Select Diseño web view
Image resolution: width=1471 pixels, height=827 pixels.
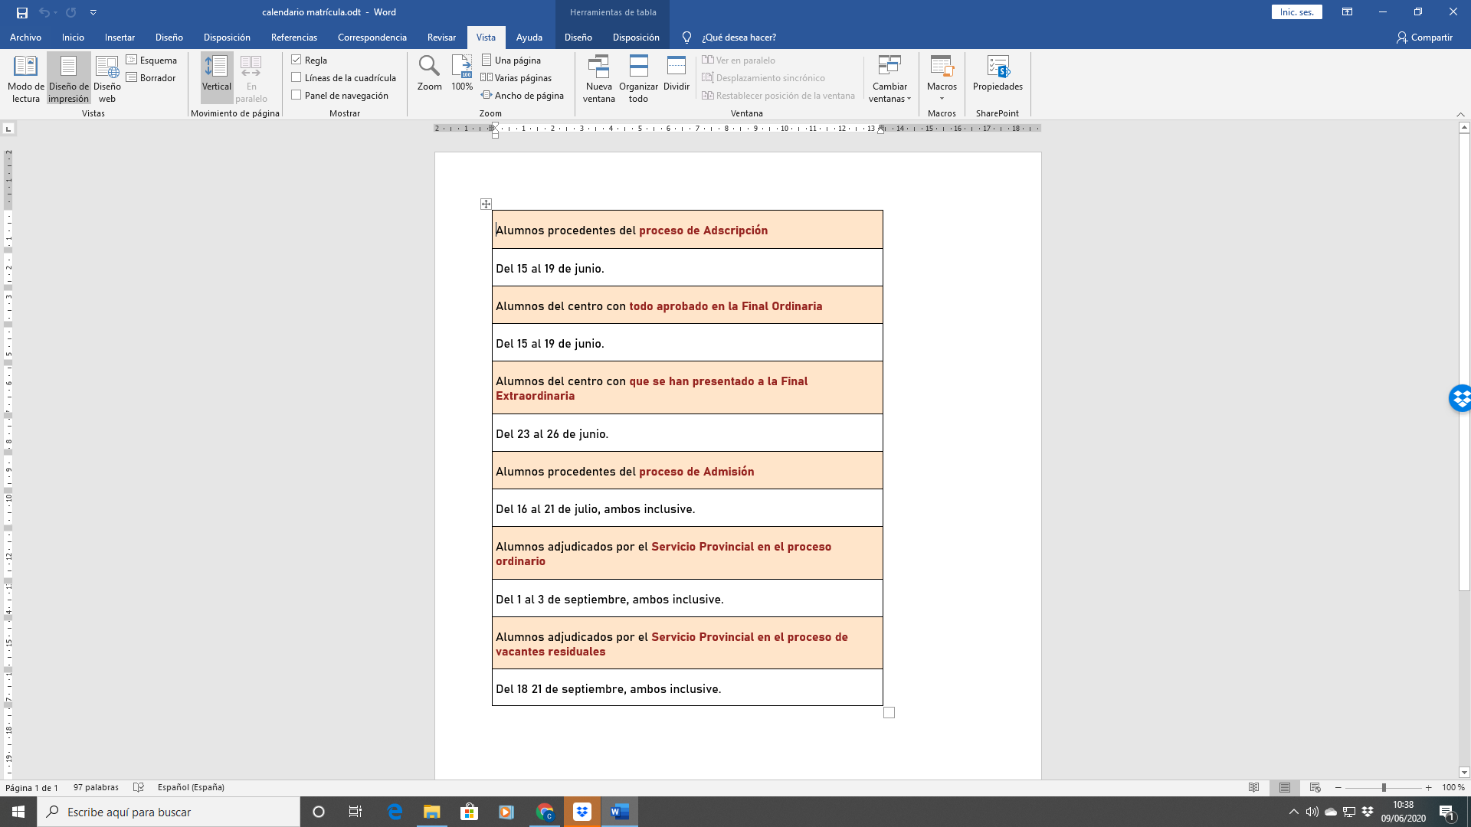(107, 77)
